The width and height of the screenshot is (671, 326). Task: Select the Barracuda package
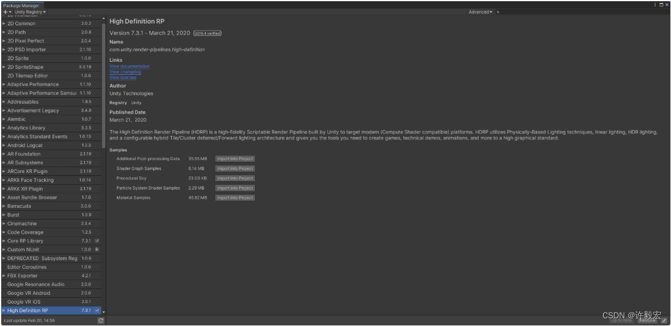(x=51, y=206)
